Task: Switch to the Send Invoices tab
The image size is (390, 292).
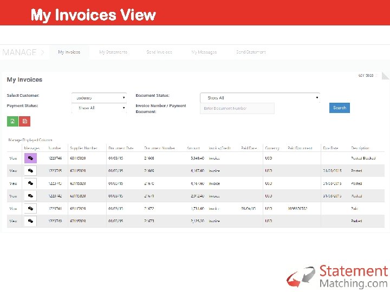Action: (x=159, y=52)
